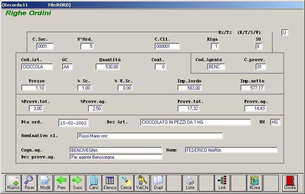Click the C.Cli. field with 000001
Screen dimensions: 305x194
pyautogui.click(x=167, y=46)
